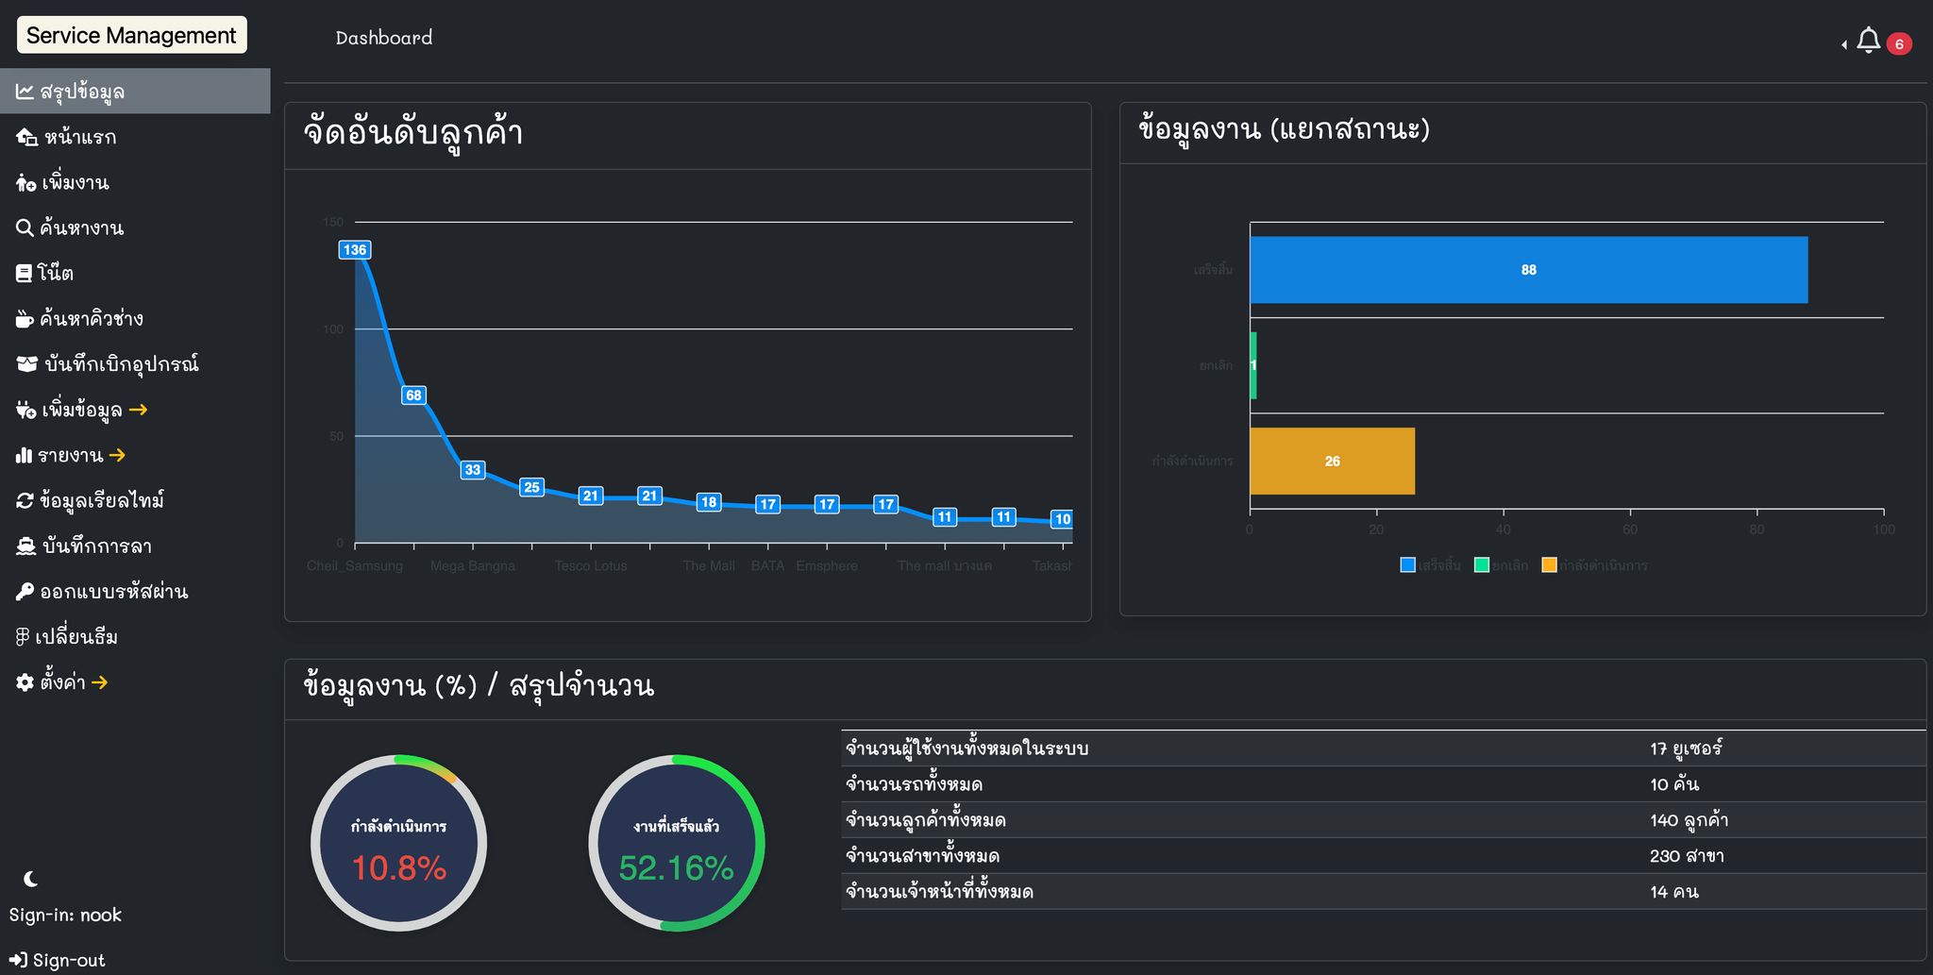Click the Sign-out icon
This screenshot has width=1933, height=975.
point(18,960)
